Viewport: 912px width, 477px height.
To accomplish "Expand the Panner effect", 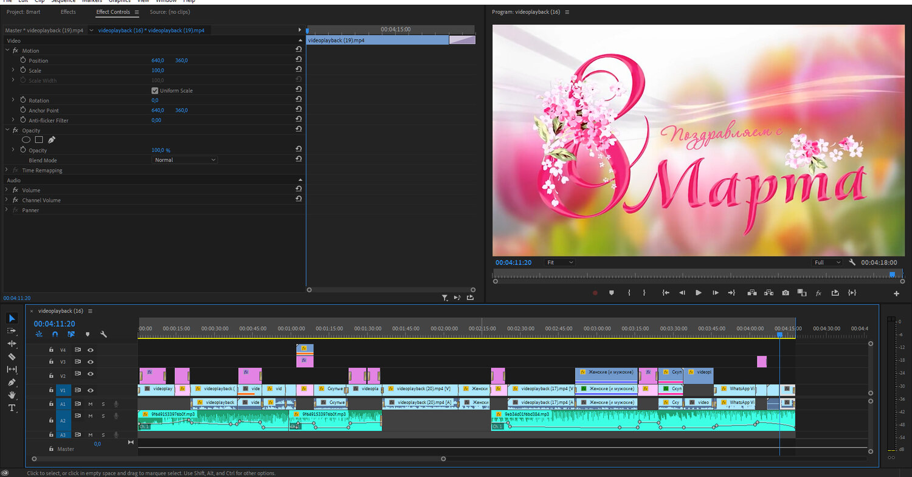I will 7,210.
